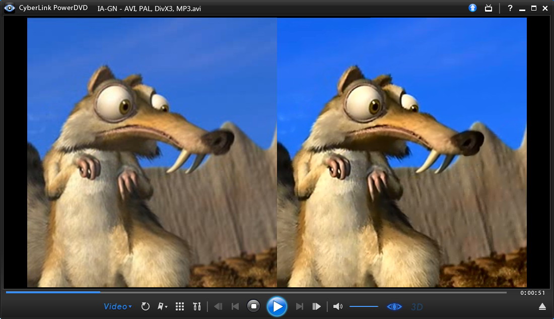Step backward one frame
Viewport: 554px width, 319px height.
219,306
